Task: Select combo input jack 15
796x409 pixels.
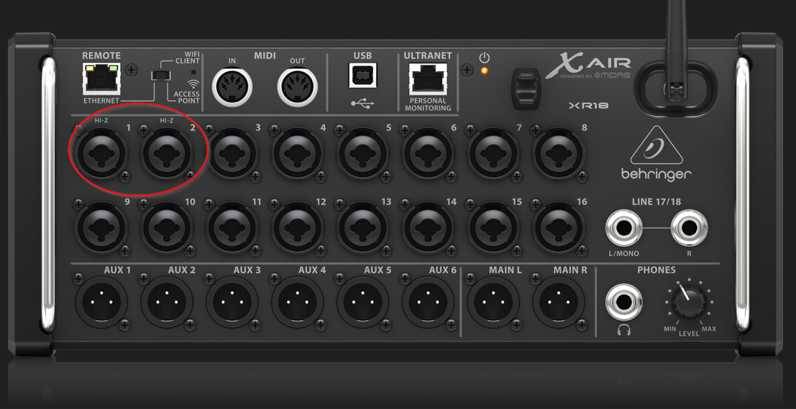Action: (493, 227)
